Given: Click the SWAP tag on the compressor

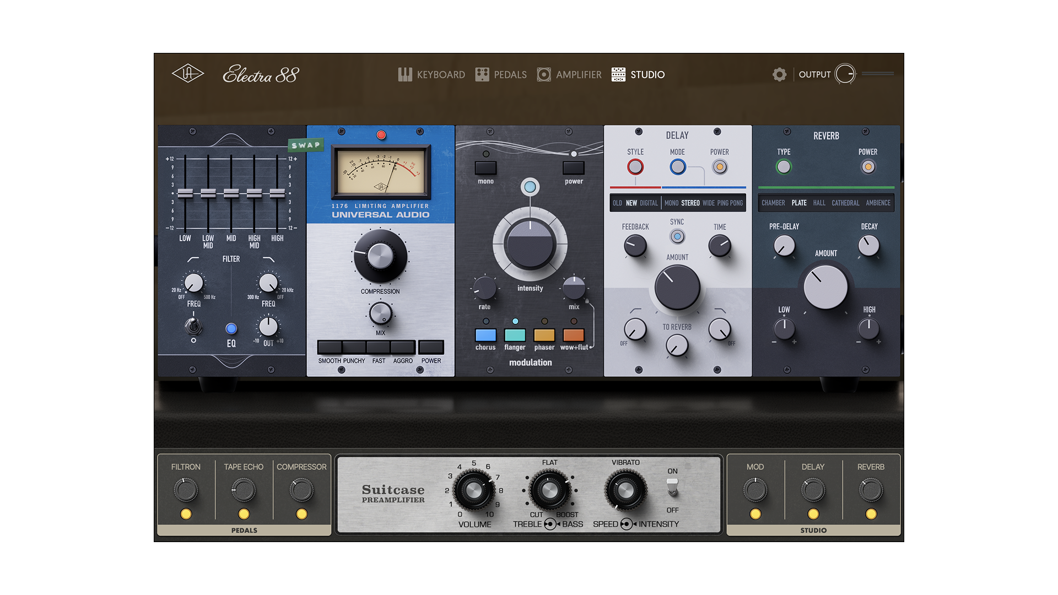Looking at the screenshot, I should (x=305, y=145).
